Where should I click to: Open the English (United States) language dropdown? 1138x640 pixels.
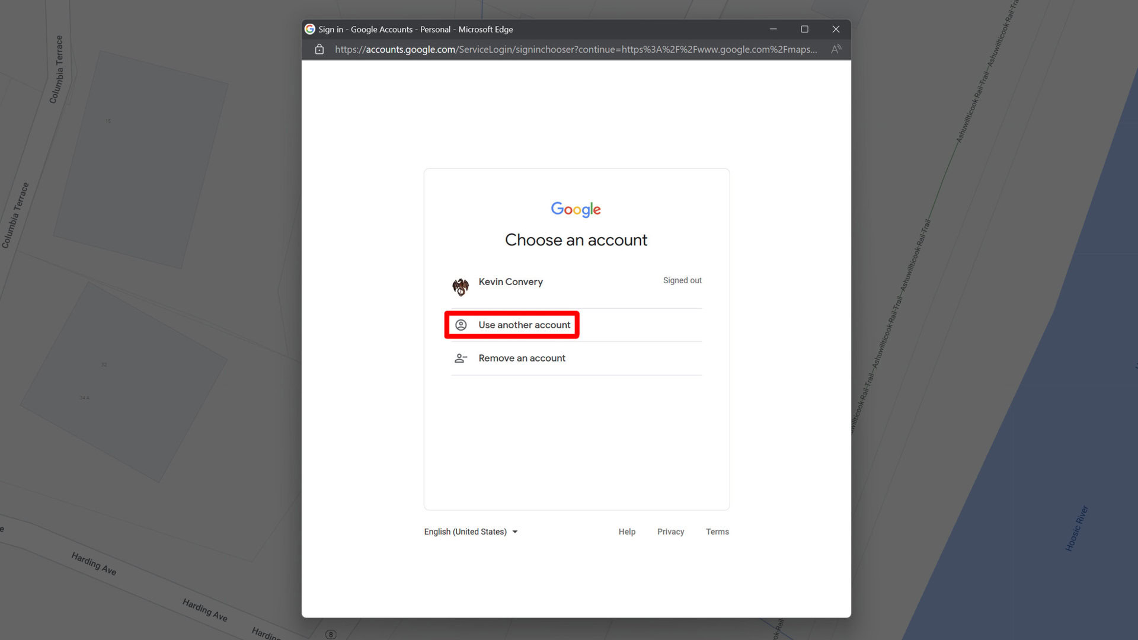point(465,532)
